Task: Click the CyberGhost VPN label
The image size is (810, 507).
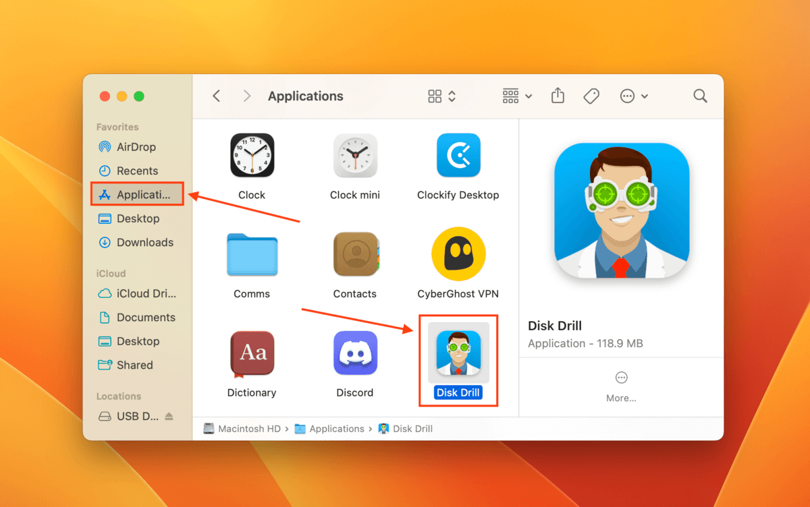Action: (458, 294)
